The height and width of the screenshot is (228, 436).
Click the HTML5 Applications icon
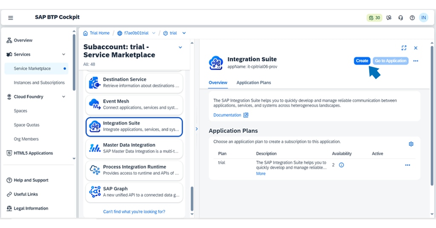point(9,153)
